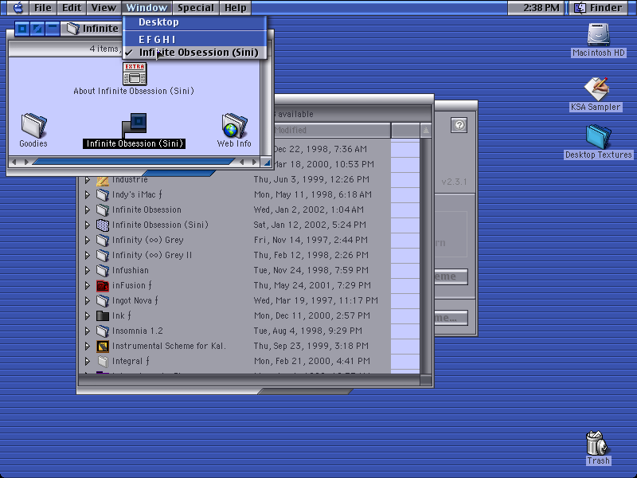Expand the Industrie row
This screenshot has height=478, width=637.
[88, 180]
